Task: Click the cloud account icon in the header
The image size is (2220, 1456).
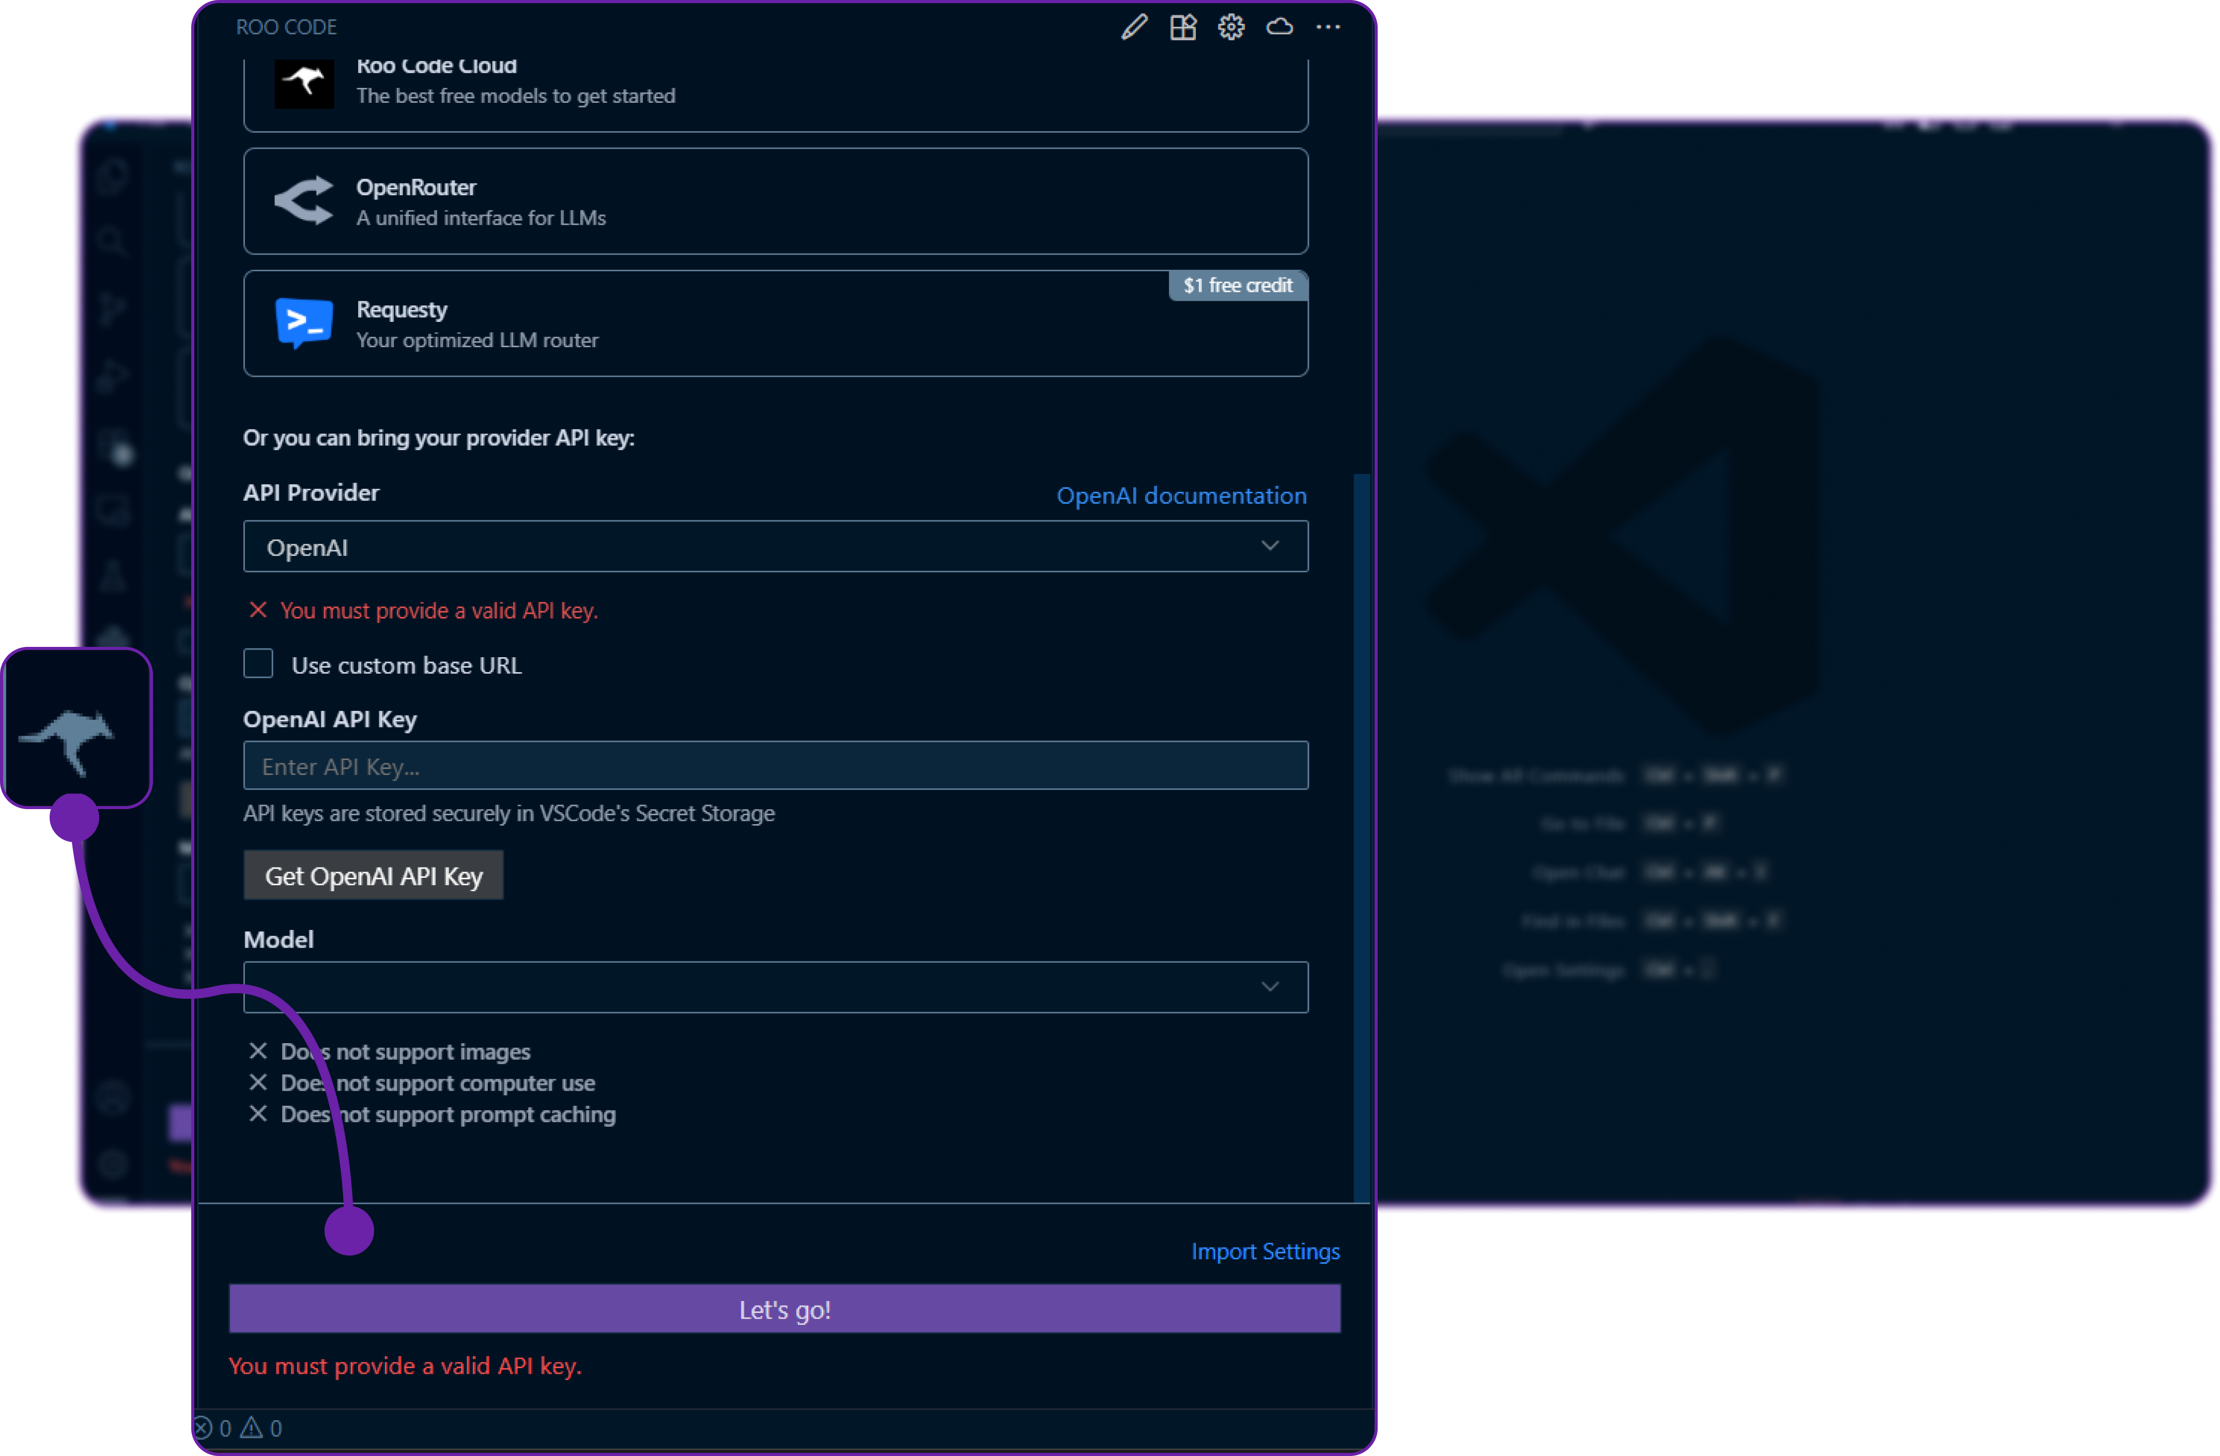Action: (x=1279, y=27)
